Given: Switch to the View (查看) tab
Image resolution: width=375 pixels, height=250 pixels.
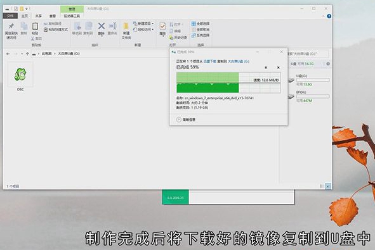Looking at the screenshot, I should tap(53, 16).
